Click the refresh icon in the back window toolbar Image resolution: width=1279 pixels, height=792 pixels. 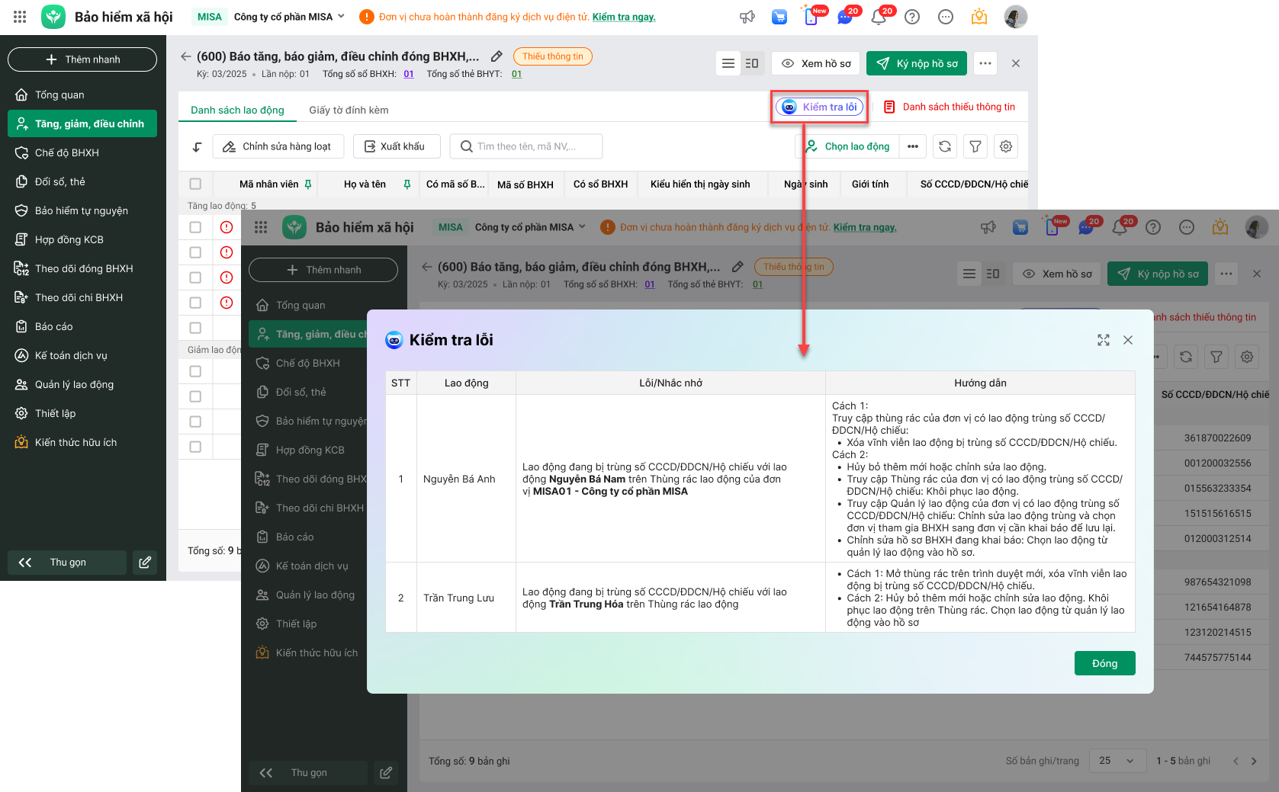[945, 146]
